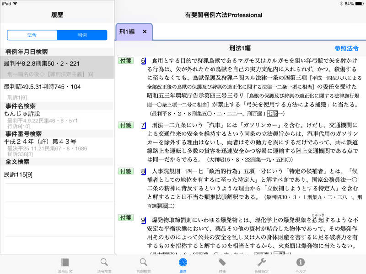Viewport: 366px width, 274px height.
Task: Click citation 大判昭15・8・22刑集一九・五四〇
Action: 250,160
